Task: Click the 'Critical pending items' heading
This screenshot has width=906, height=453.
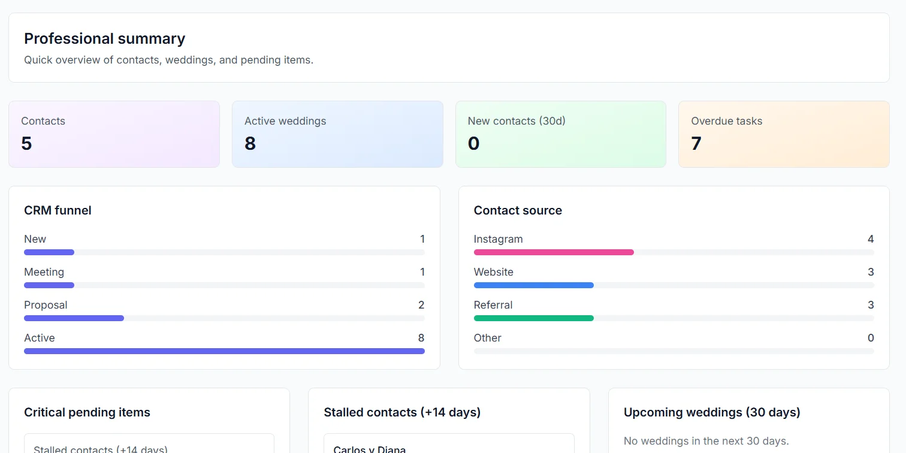Action: click(x=87, y=412)
